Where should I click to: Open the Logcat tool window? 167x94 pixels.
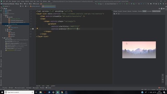(x=36, y=88)
